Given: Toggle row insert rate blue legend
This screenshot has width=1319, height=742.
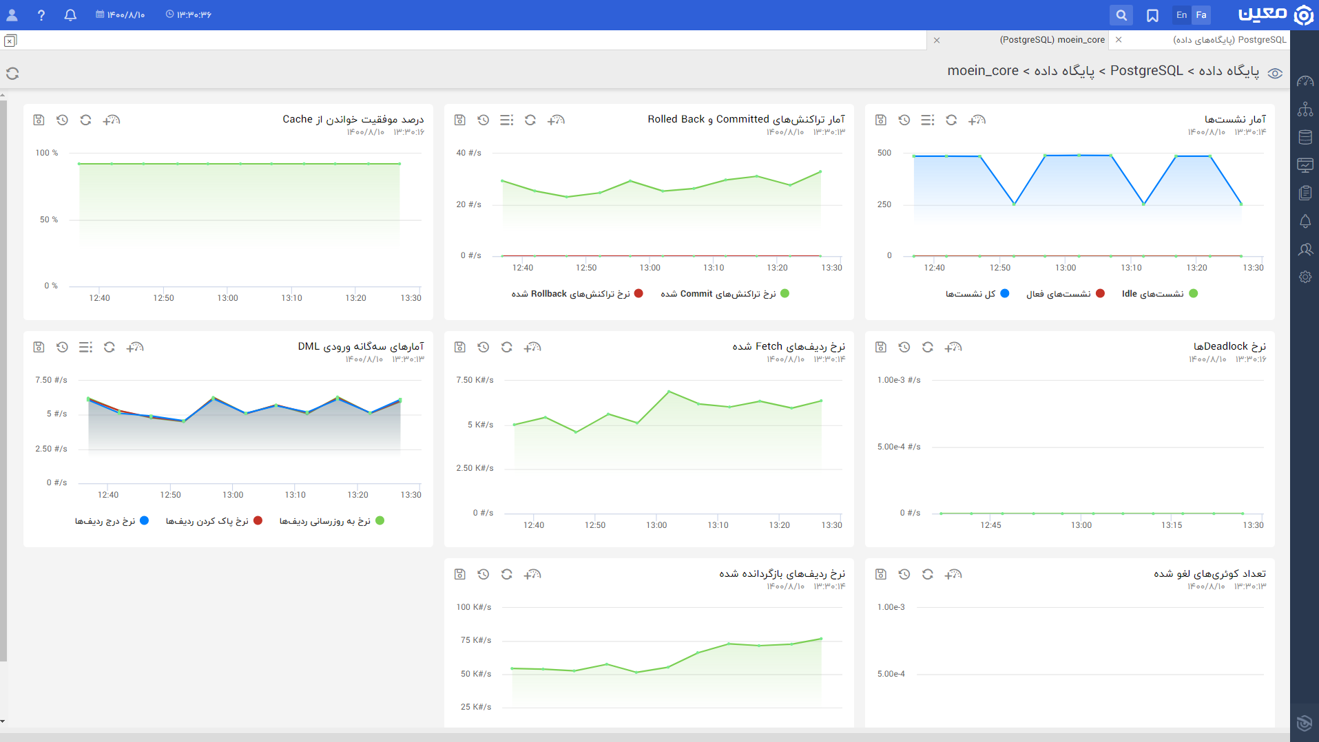Looking at the screenshot, I should pos(112,521).
